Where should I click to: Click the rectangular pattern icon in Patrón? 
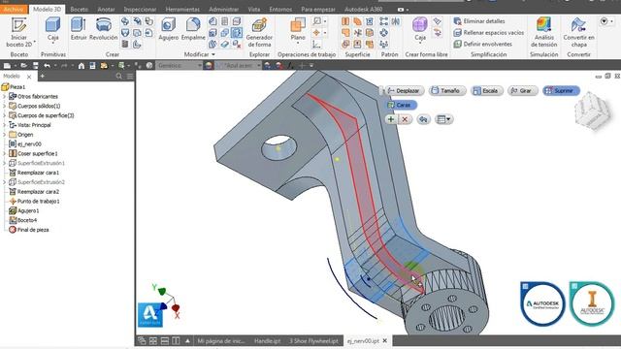383,21
